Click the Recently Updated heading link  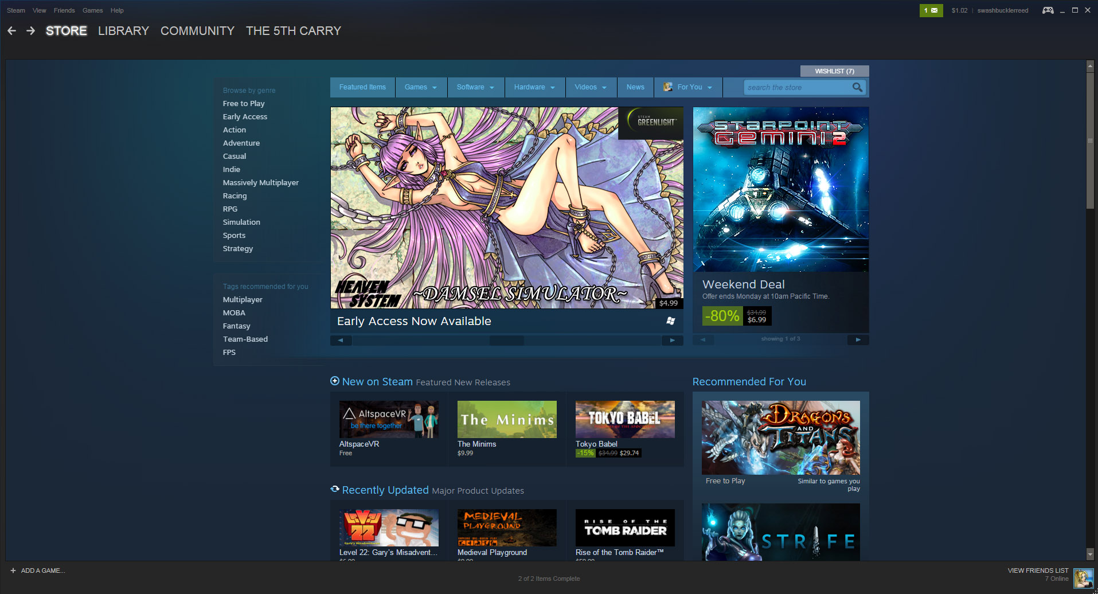point(385,490)
